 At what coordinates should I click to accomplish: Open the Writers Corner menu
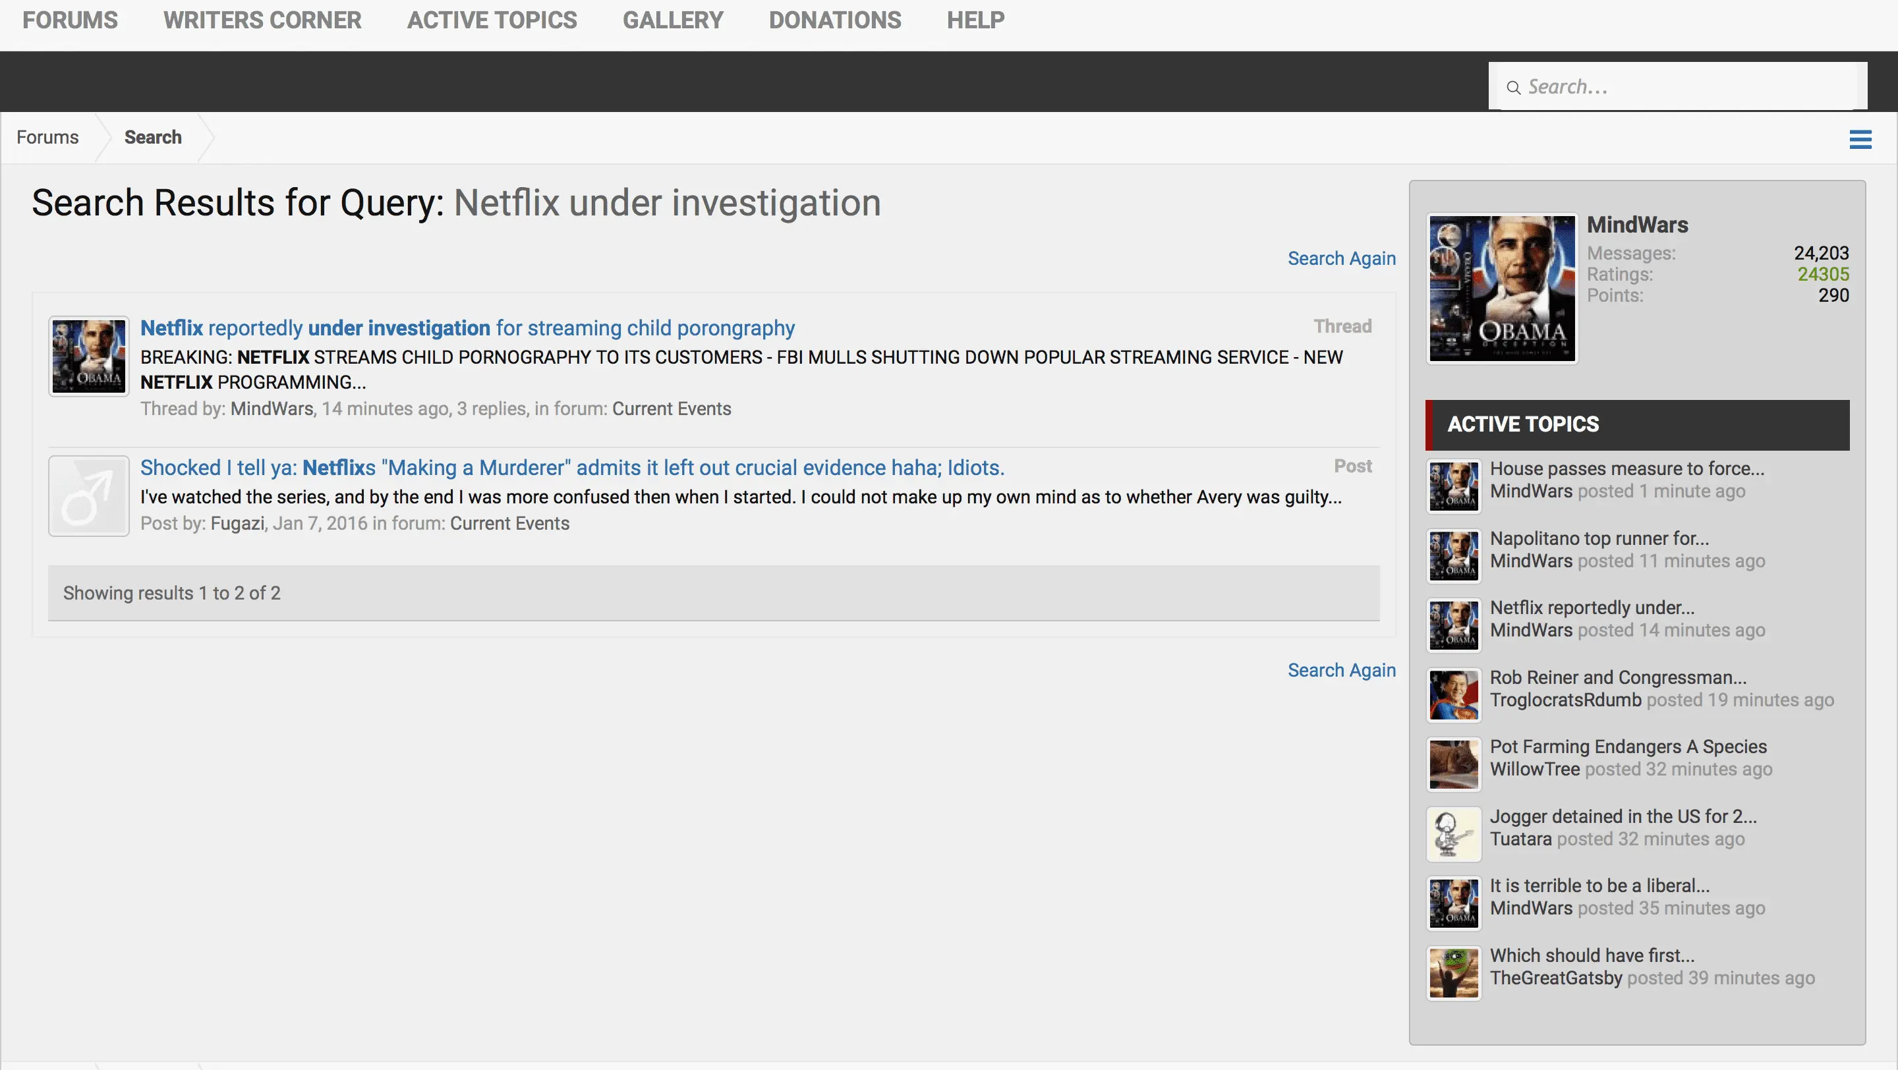pos(262,20)
